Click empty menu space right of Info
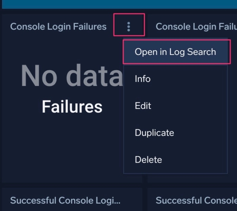 189,79
